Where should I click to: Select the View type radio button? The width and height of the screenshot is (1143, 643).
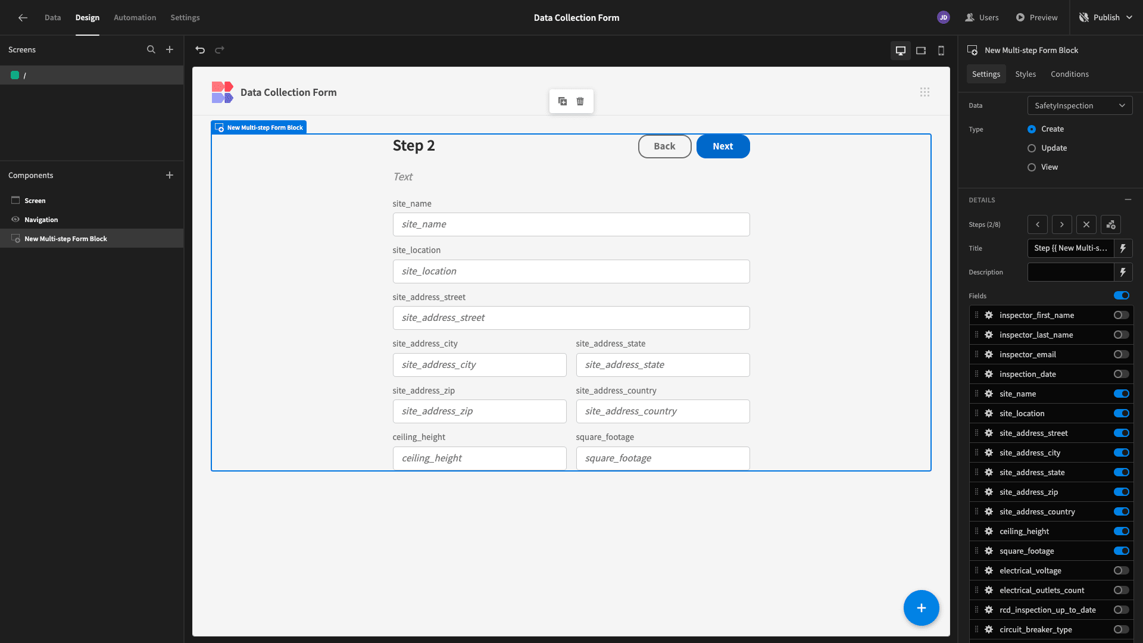[1032, 167]
